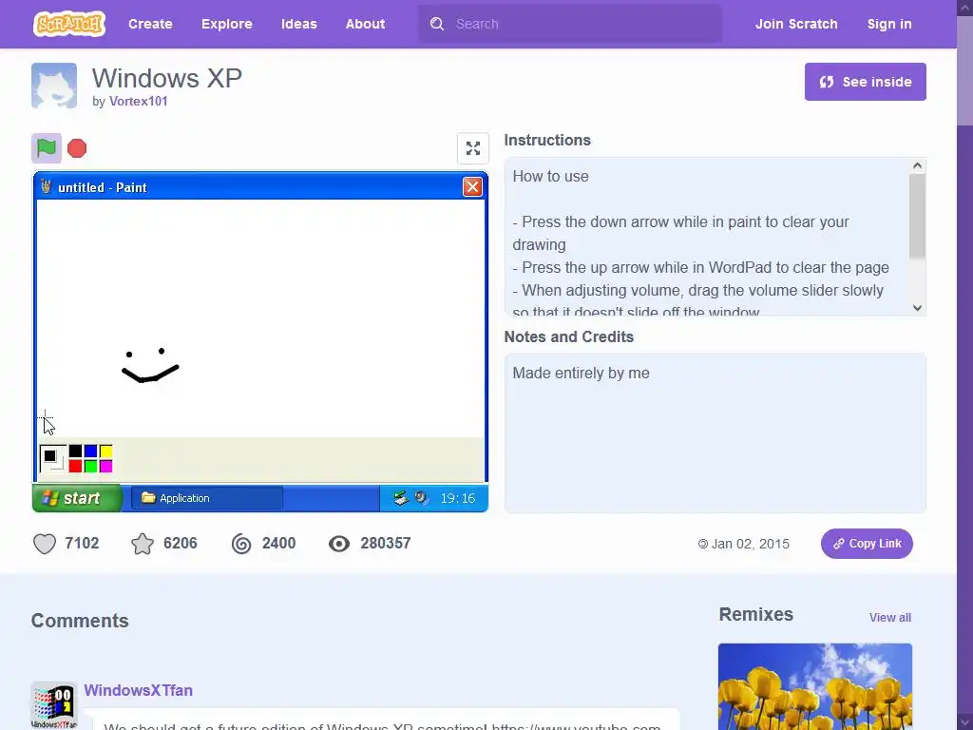Click the Windows XP project title
The width and height of the screenshot is (973, 730).
[x=167, y=78]
